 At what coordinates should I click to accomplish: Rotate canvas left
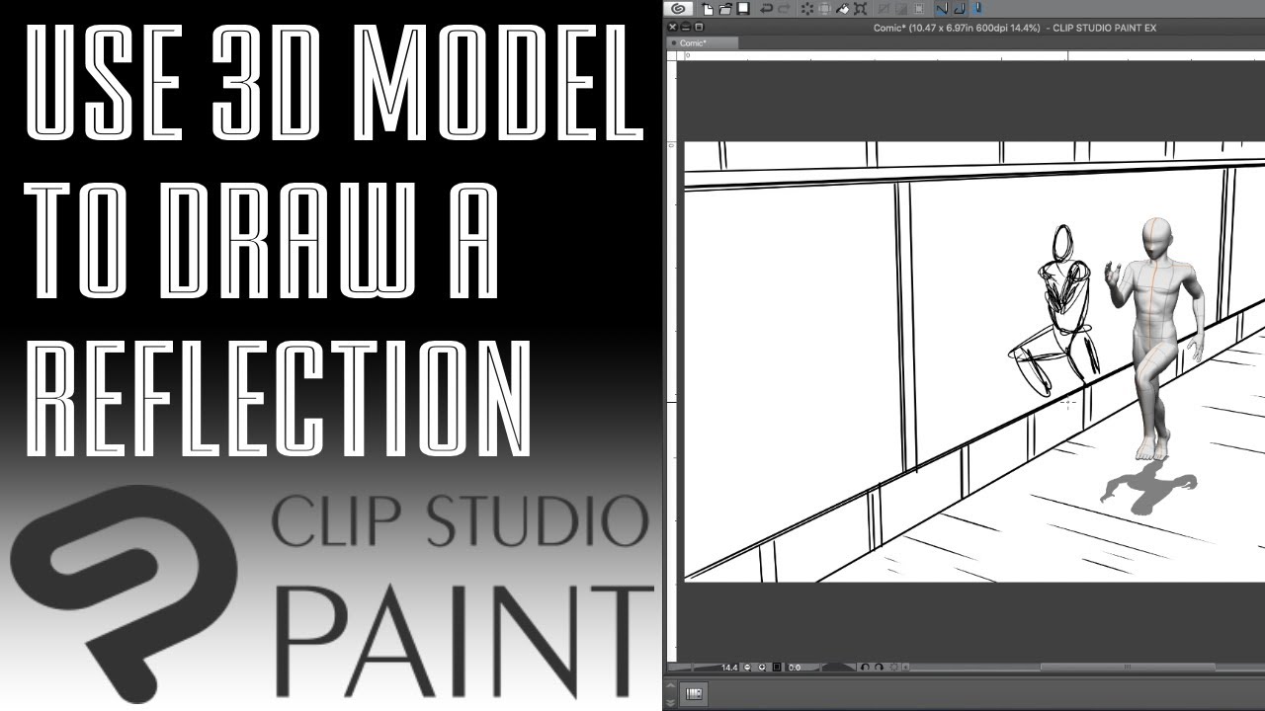pos(865,668)
